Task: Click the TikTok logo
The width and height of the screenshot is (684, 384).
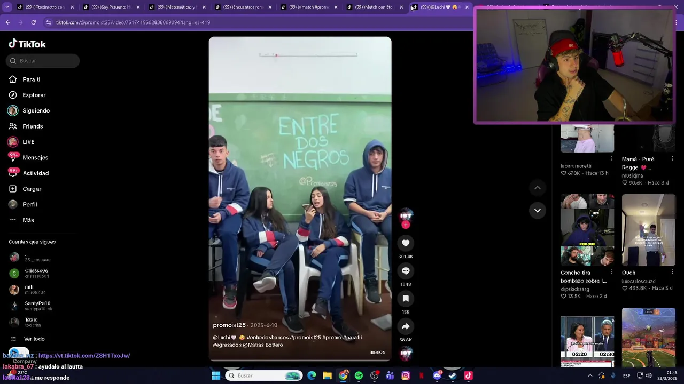Action: pos(27,44)
